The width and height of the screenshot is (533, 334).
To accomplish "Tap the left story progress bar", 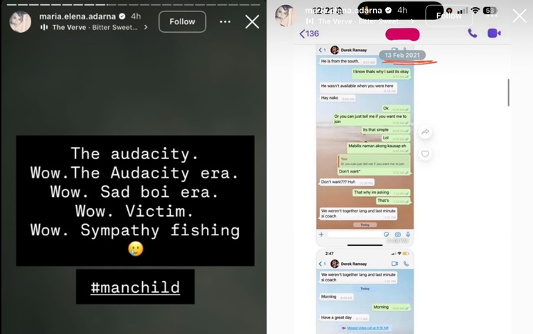I will pos(134,5).
